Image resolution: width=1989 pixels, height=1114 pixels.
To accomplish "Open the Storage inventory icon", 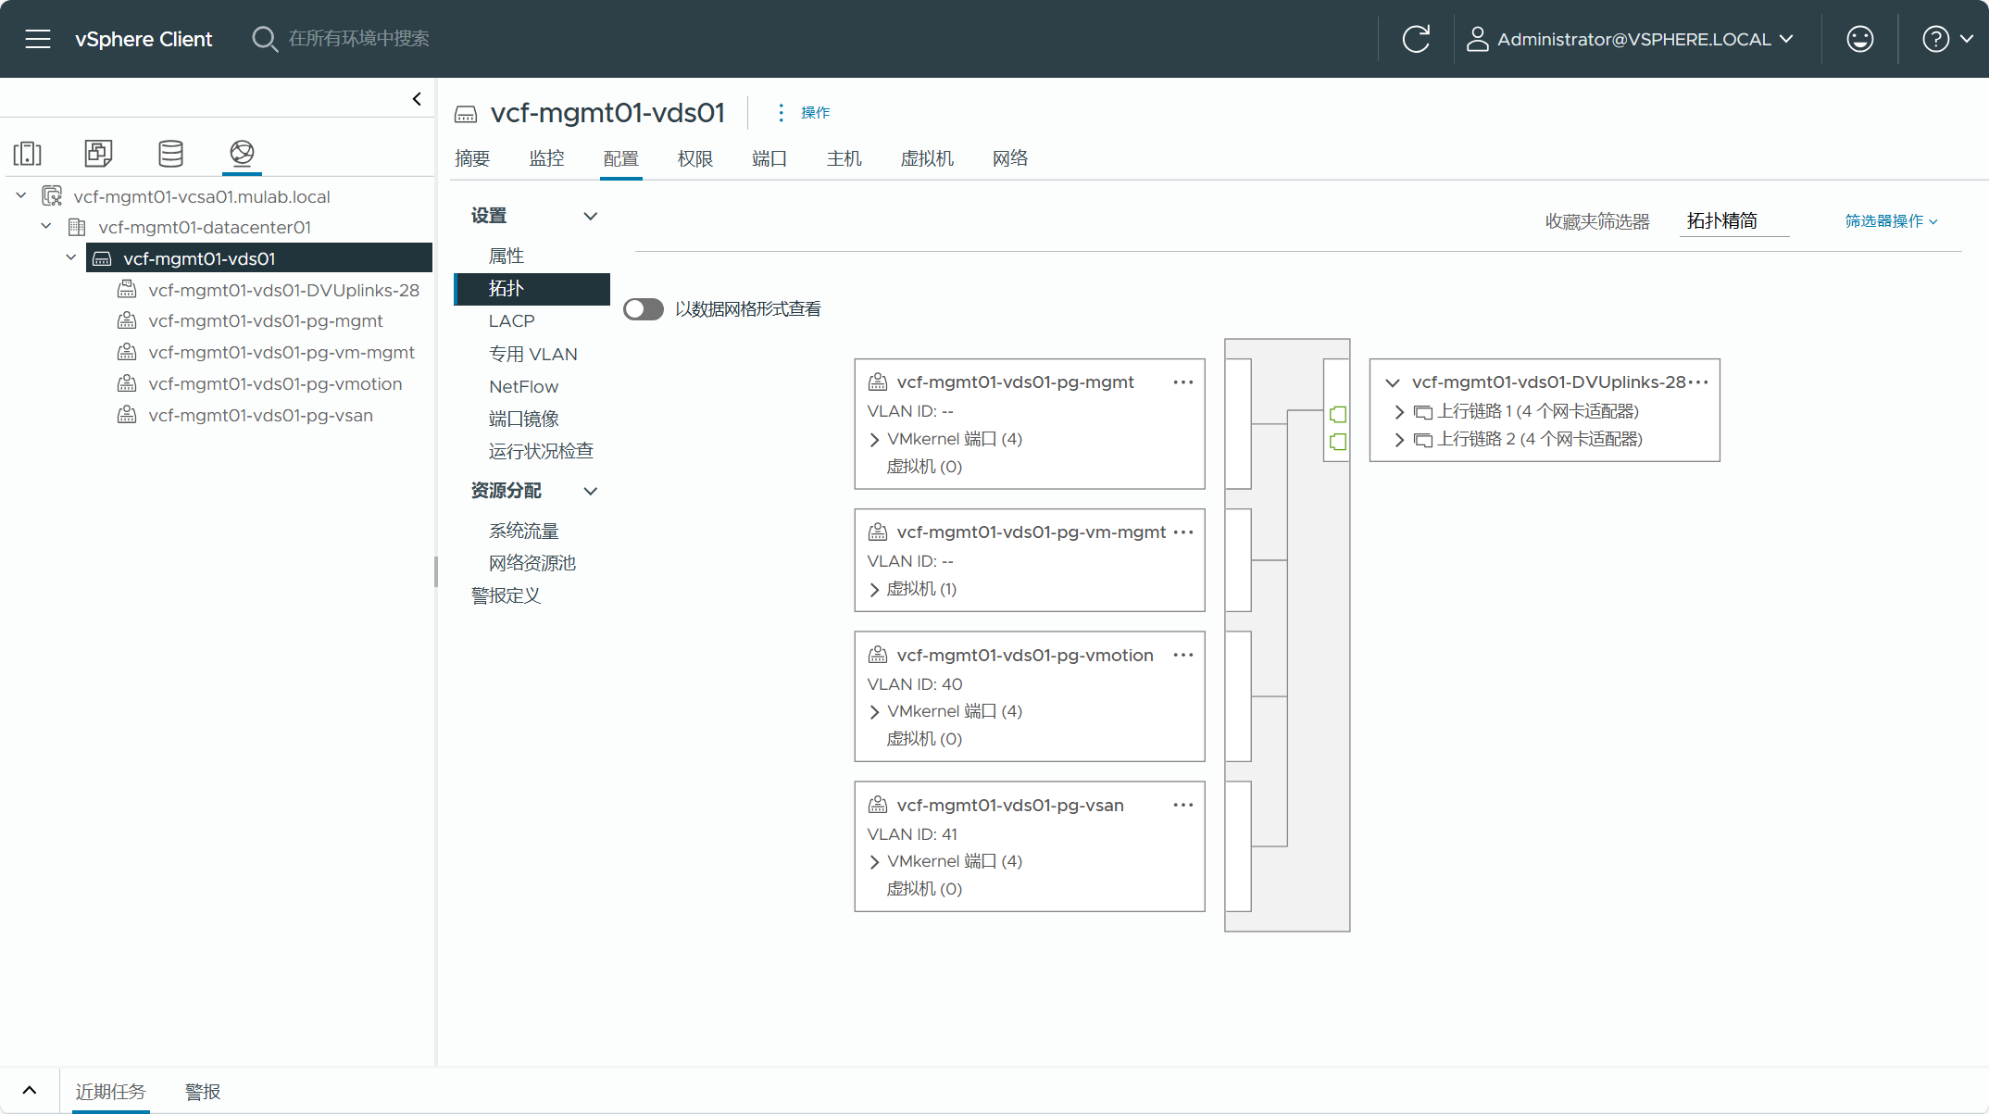I will [x=170, y=153].
